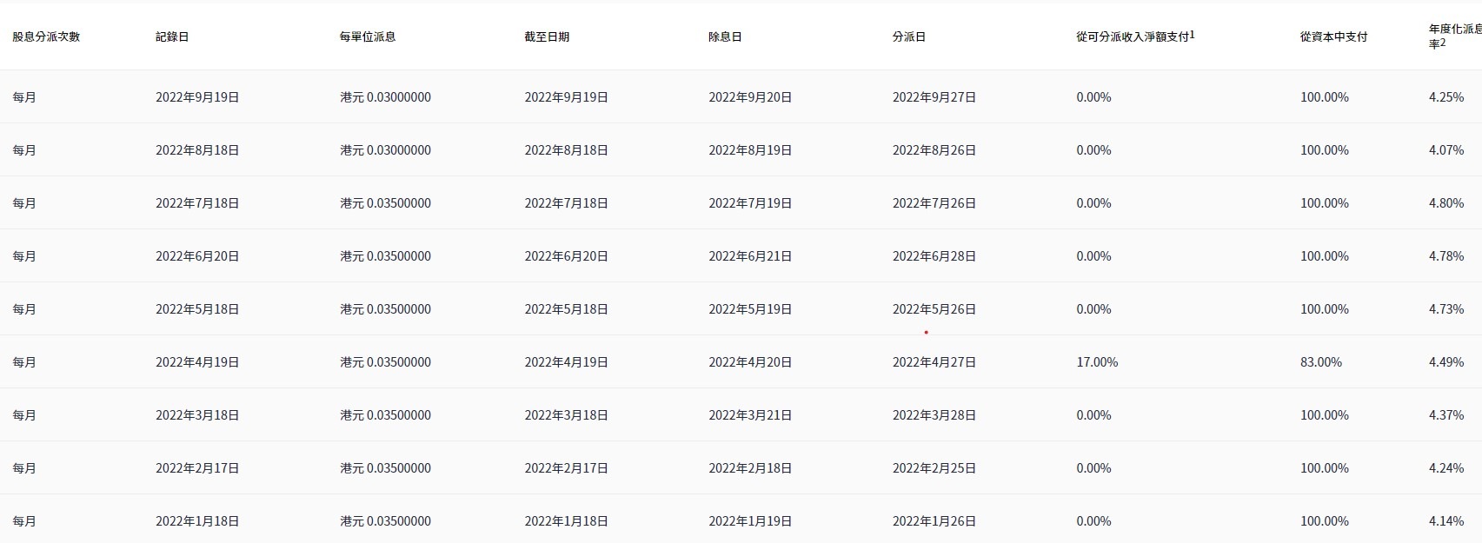Click the 每單位派息 column header
The height and width of the screenshot is (543, 1482).
(368, 36)
